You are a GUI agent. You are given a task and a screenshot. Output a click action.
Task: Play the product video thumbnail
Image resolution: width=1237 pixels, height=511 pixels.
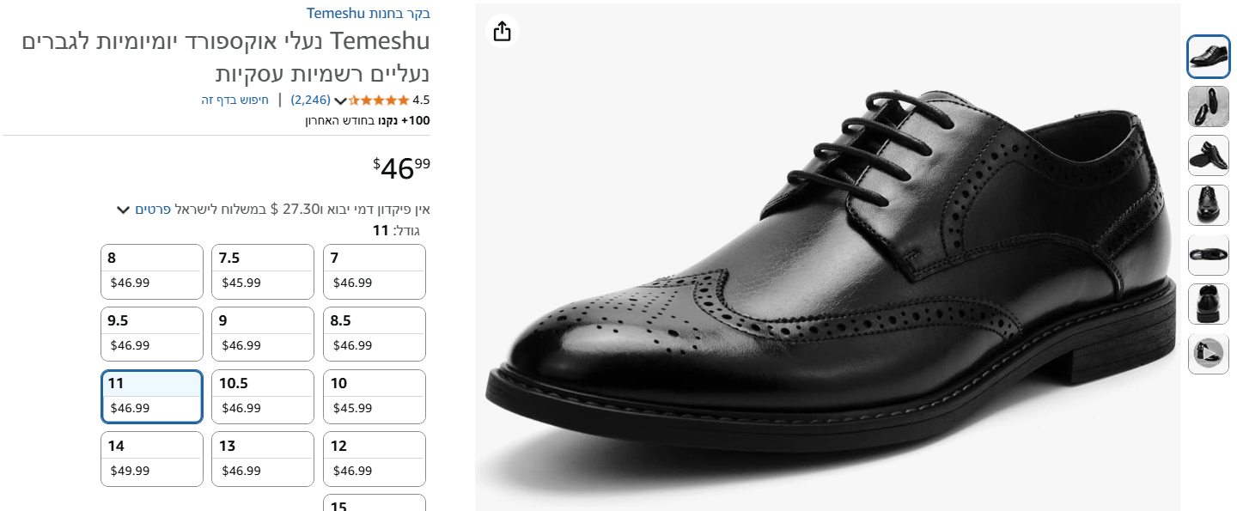point(1208,354)
